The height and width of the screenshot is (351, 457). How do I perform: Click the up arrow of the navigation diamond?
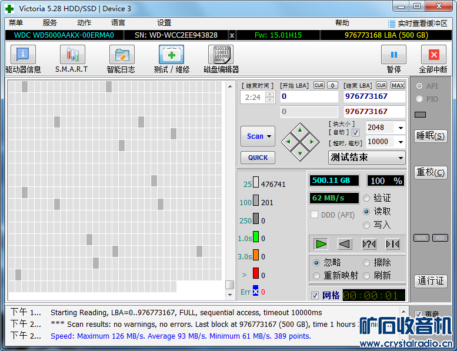[x=300, y=131]
